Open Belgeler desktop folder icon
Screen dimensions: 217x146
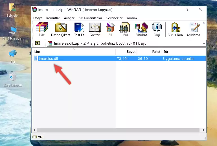(x=12, y=7)
